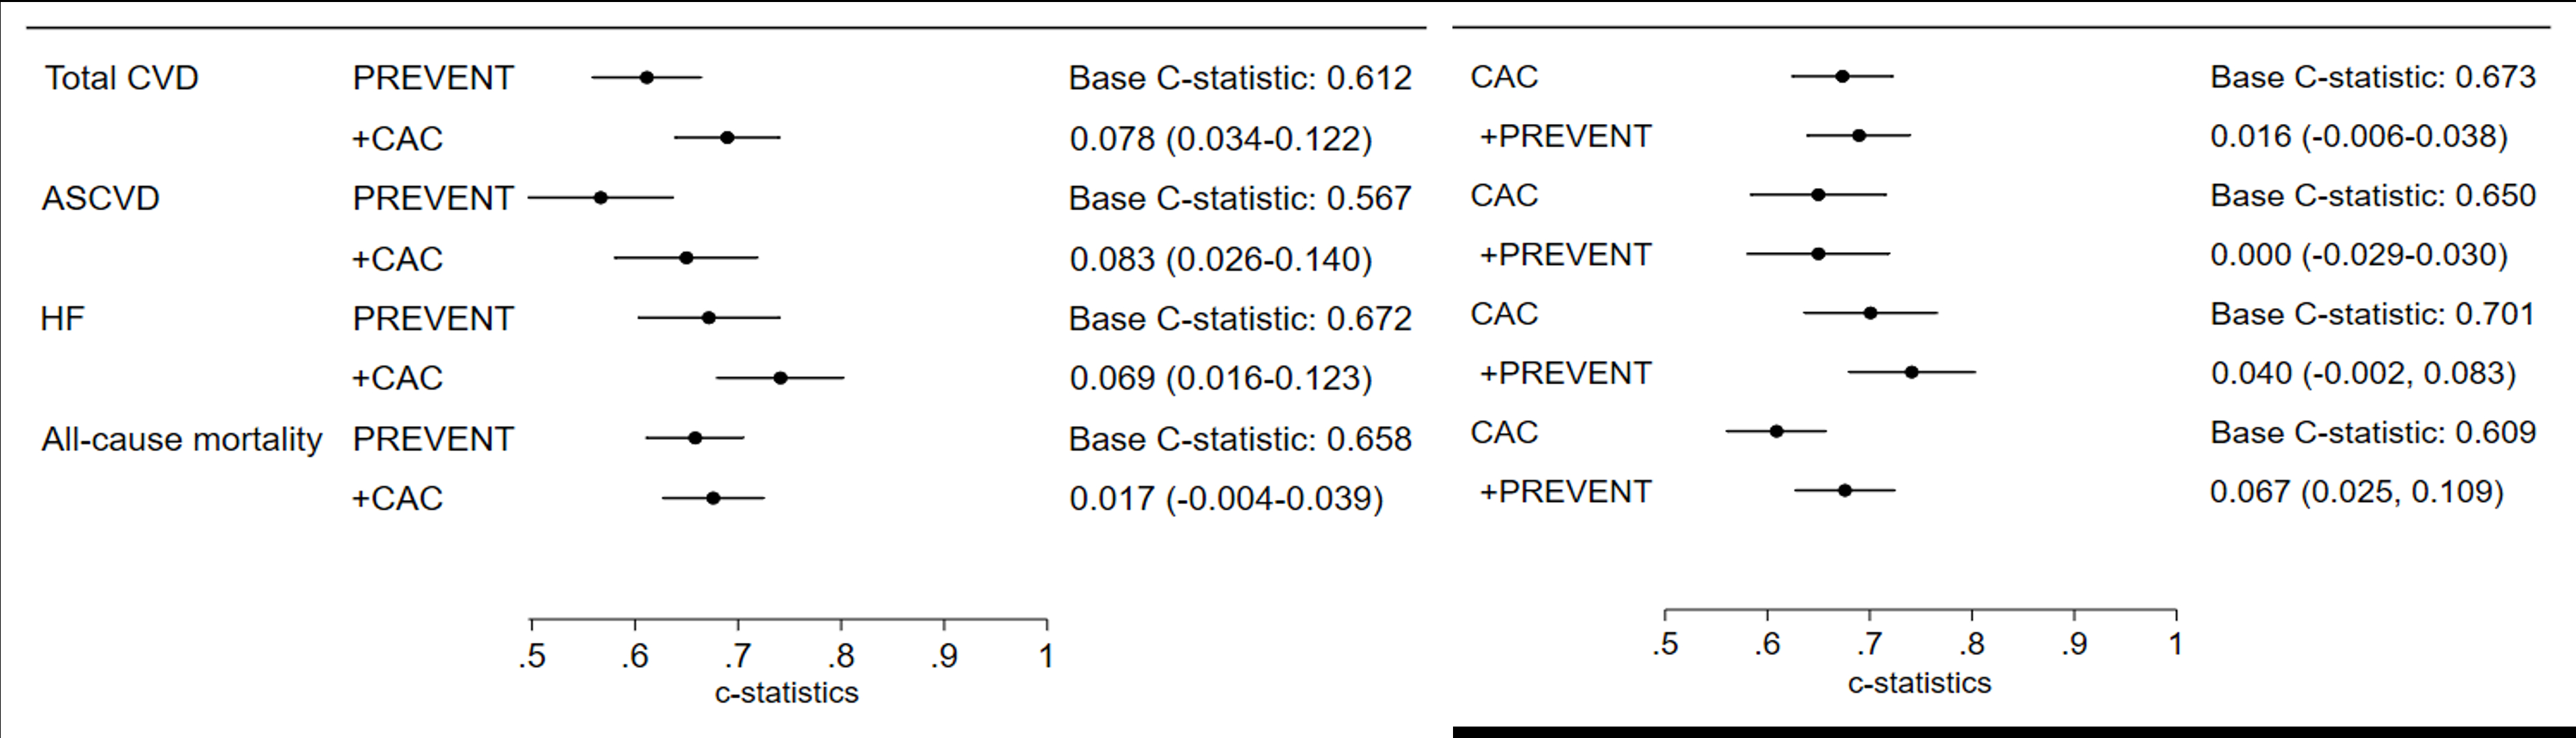Click the Base C-statistic: 0.609 text

[2372, 433]
